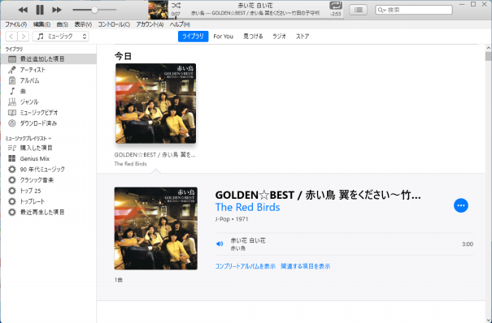The image size is (492, 323).
Task: Open the album more options button
Action: click(x=460, y=205)
